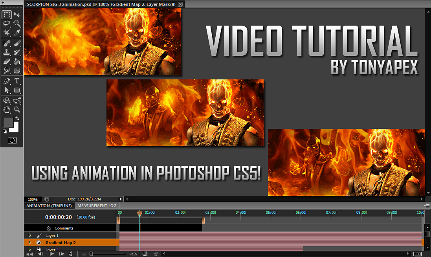
Task: Open the background color picker
Action: pos(15,129)
